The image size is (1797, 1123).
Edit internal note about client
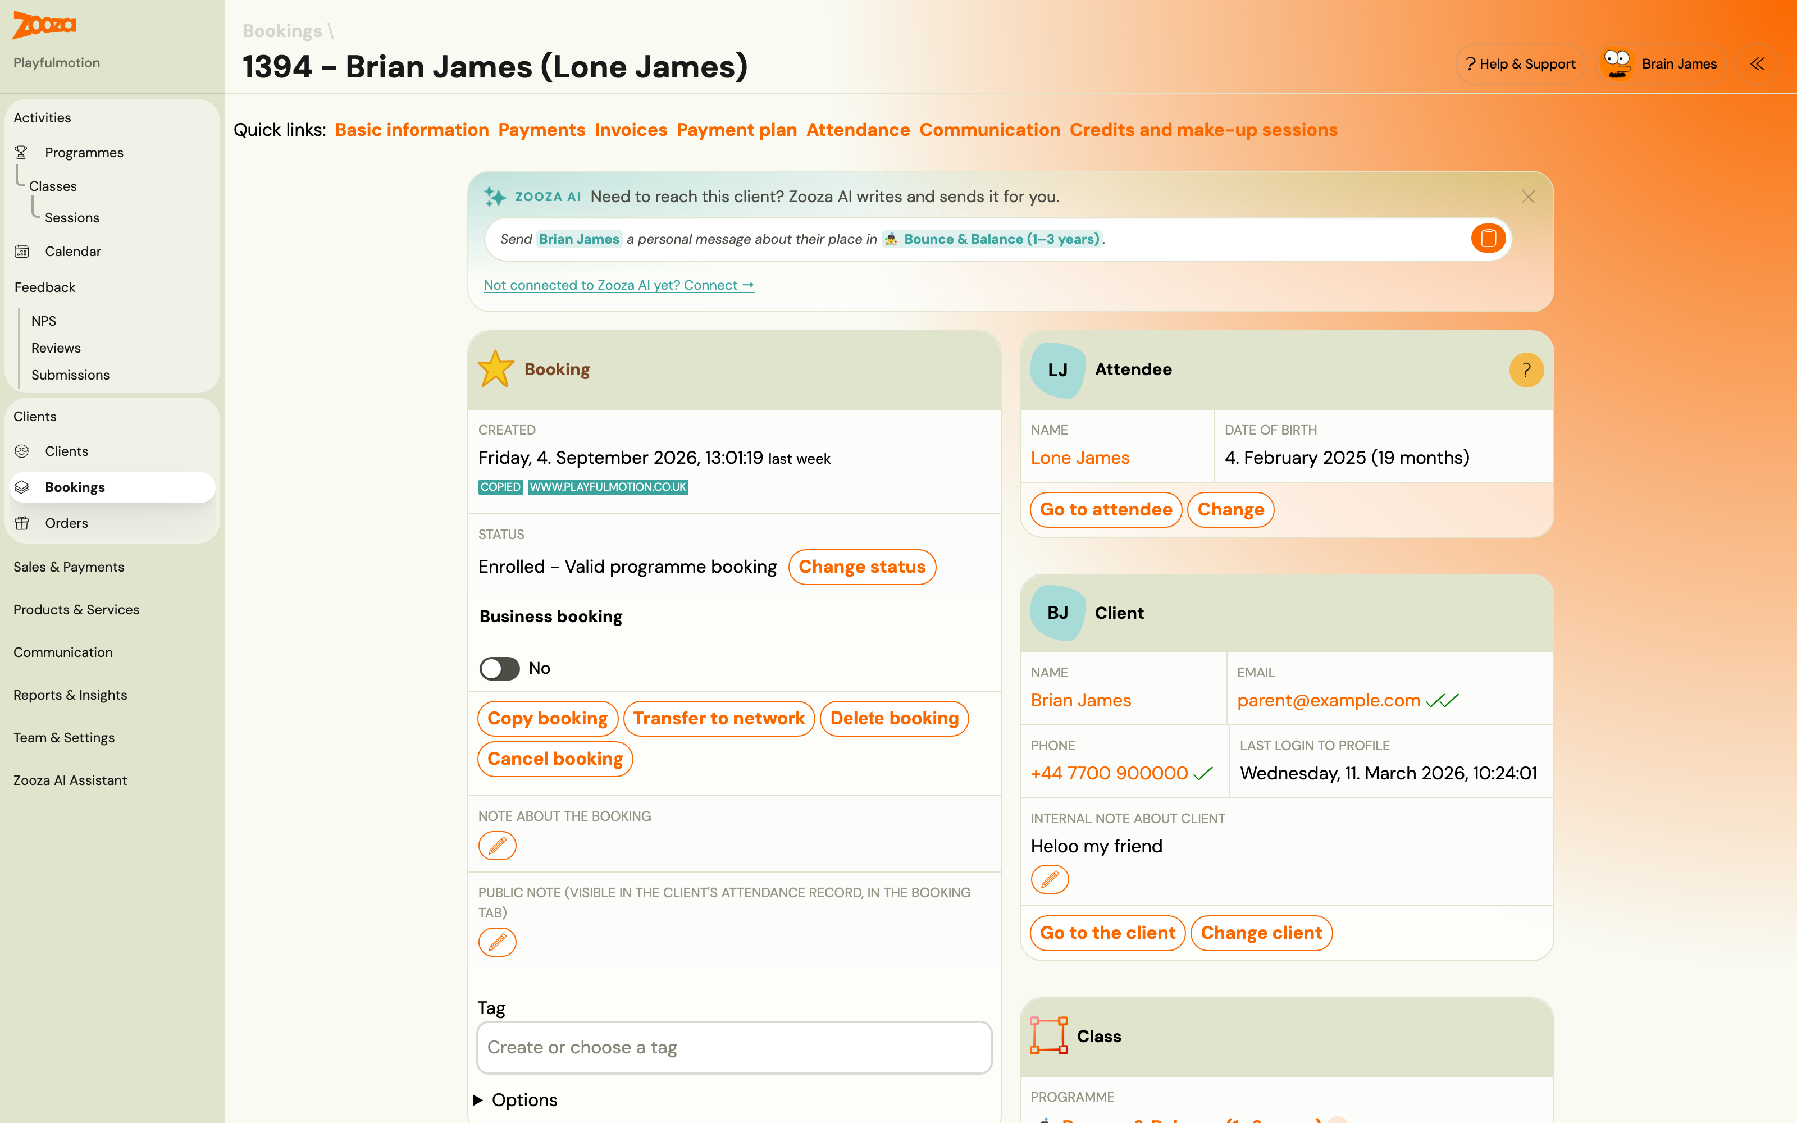click(1049, 879)
